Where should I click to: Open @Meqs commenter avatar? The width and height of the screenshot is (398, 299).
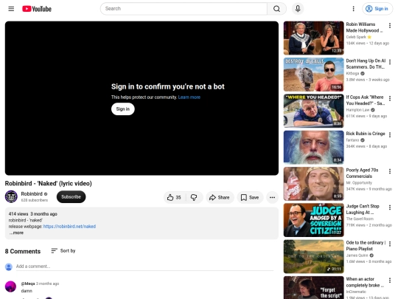coord(10,286)
